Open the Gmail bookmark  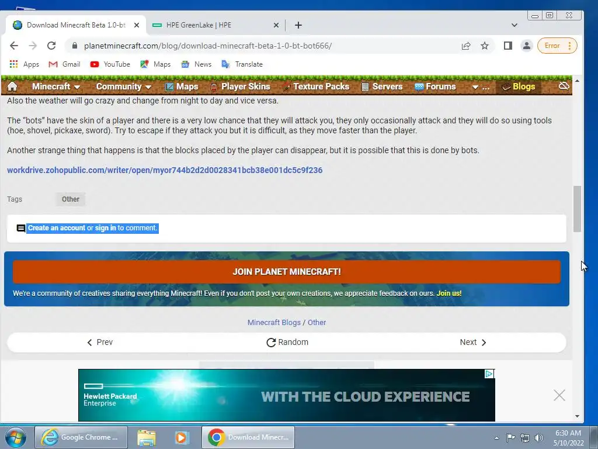coord(64,64)
